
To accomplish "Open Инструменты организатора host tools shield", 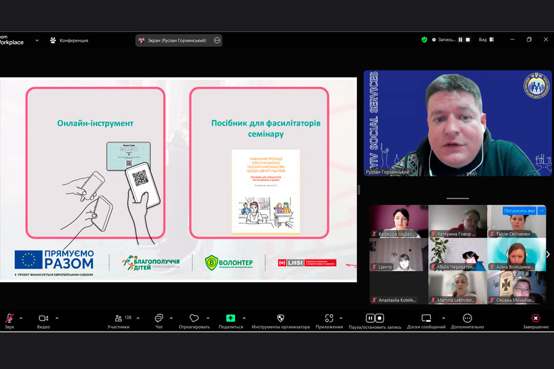I will click(281, 319).
